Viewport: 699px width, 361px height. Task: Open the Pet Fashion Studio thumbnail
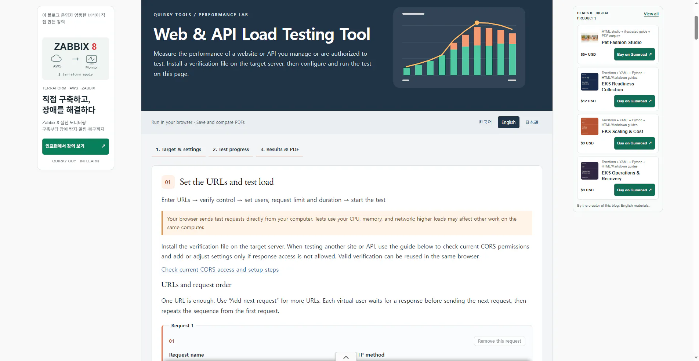(x=590, y=37)
